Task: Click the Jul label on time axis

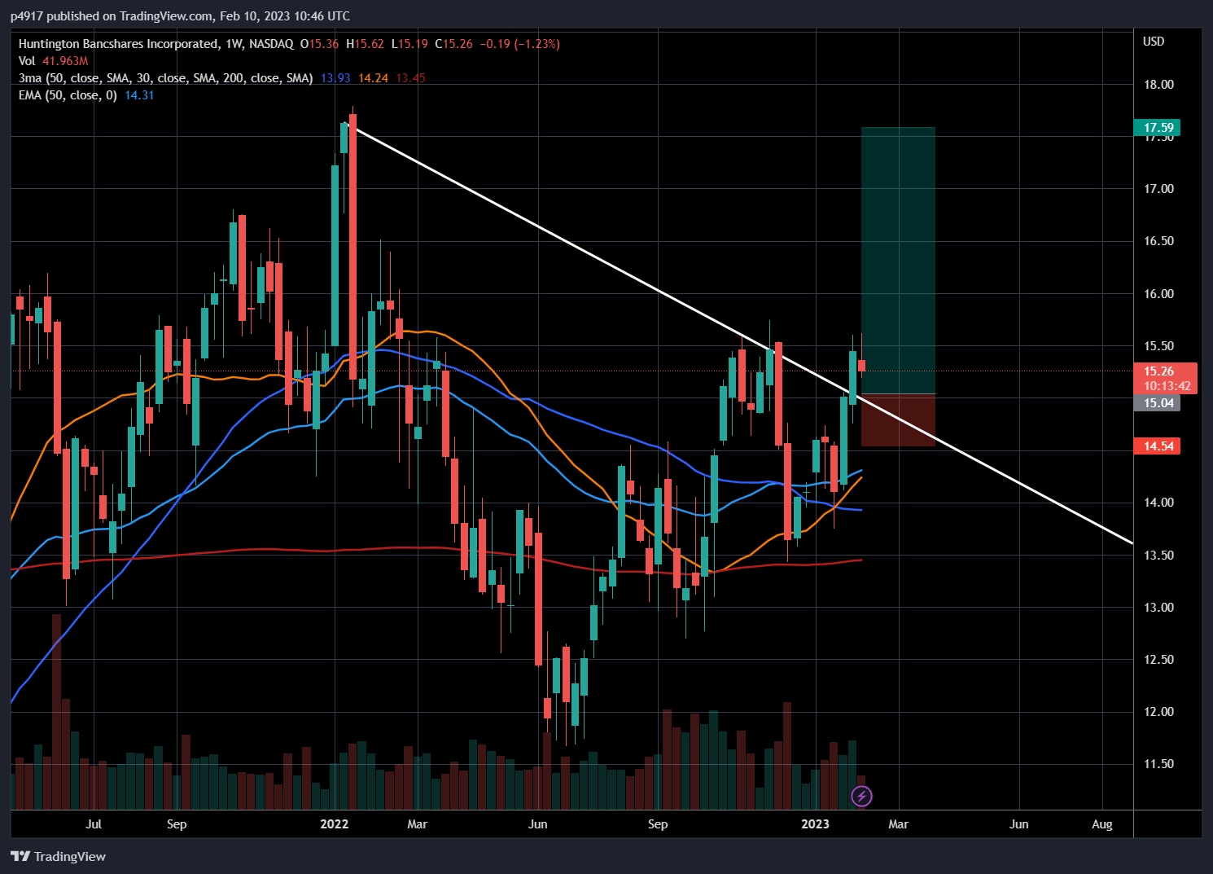Action: click(94, 824)
